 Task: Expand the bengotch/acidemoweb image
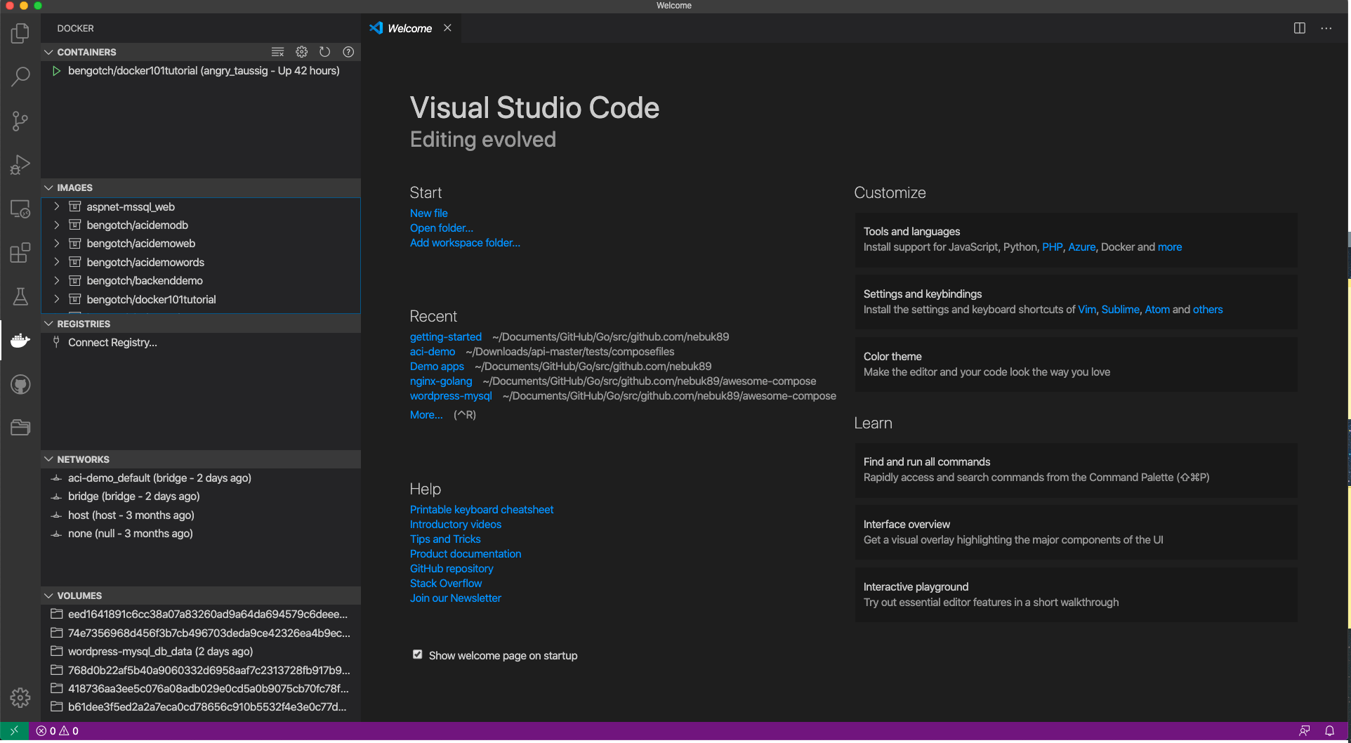click(x=57, y=243)
